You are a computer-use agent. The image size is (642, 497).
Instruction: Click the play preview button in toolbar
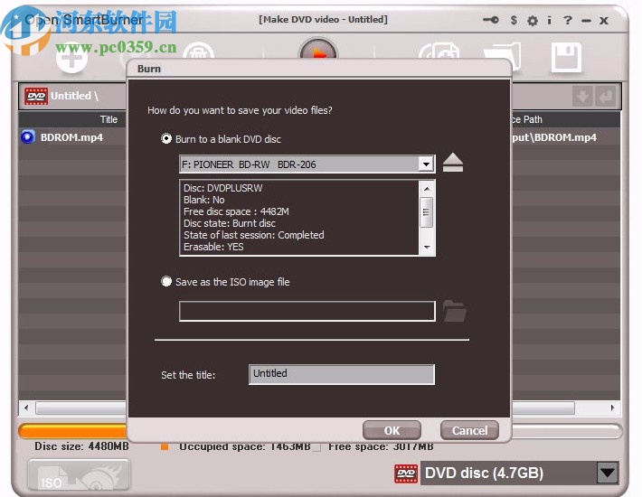point(318,49)
